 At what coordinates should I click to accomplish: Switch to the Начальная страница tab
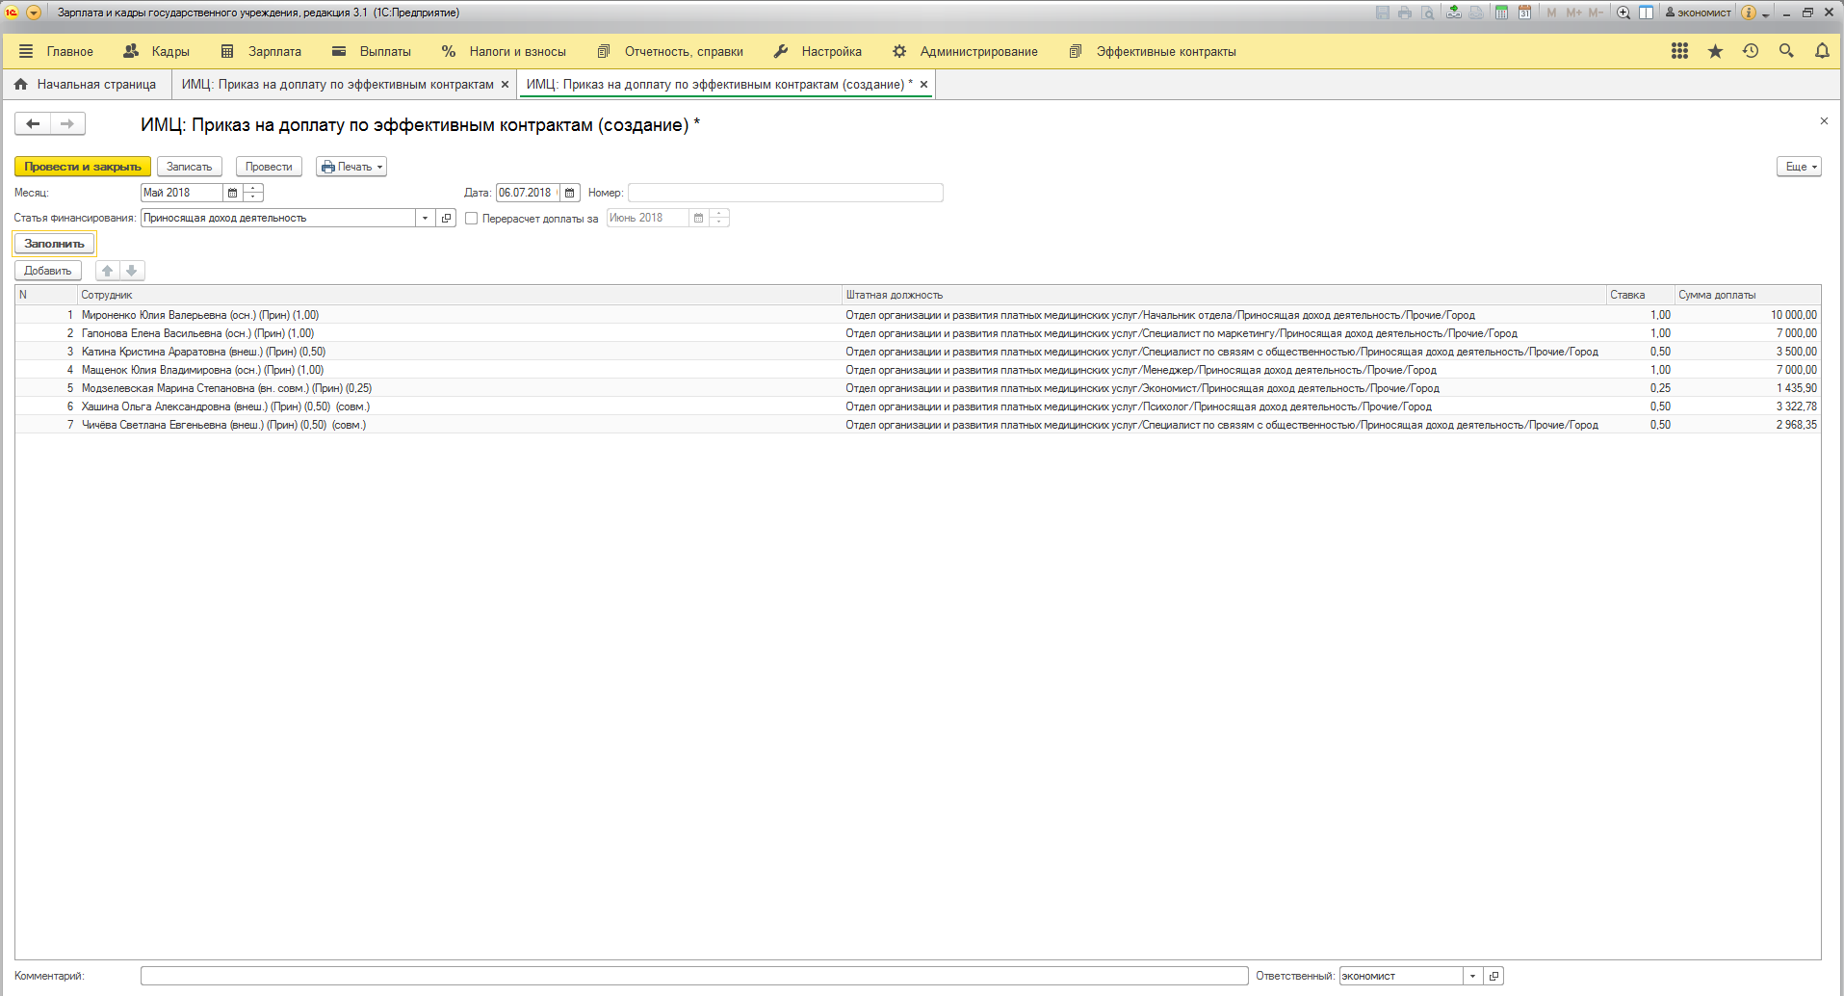pos(87,85)
